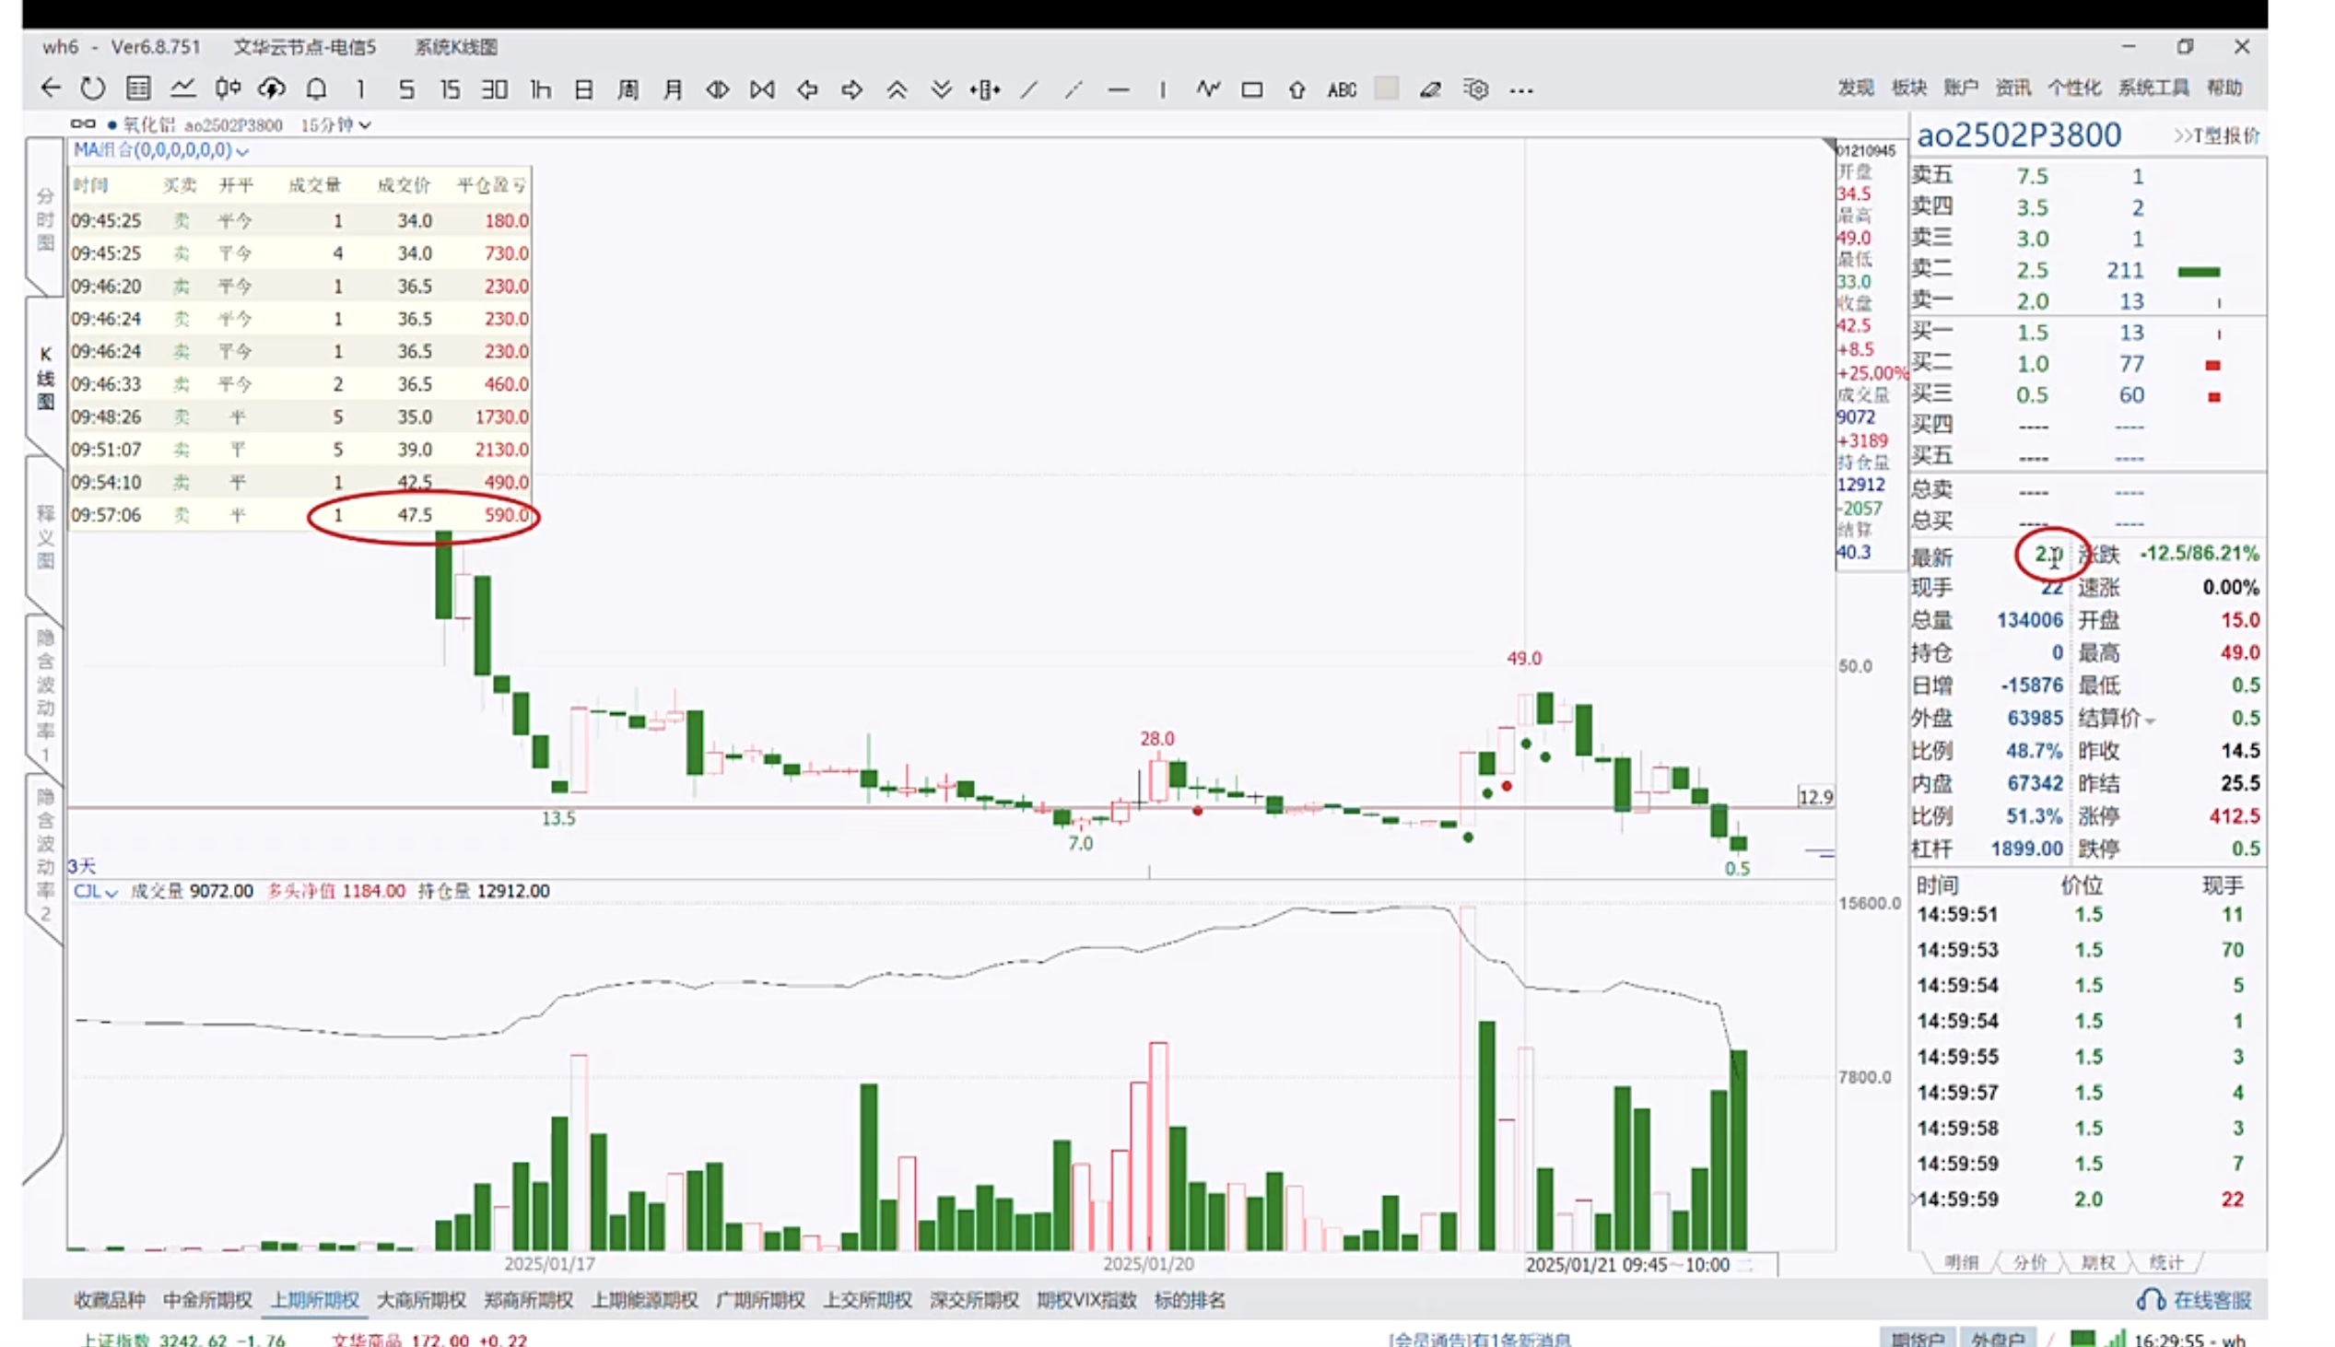Switch to 1h period chart

tap(540, 89)
